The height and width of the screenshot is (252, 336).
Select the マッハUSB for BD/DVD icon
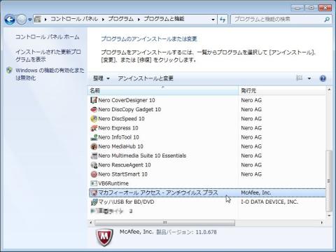point(94,202)
